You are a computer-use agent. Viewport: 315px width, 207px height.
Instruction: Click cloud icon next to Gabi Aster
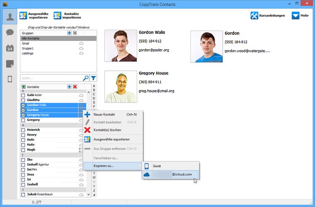[81, 95]
